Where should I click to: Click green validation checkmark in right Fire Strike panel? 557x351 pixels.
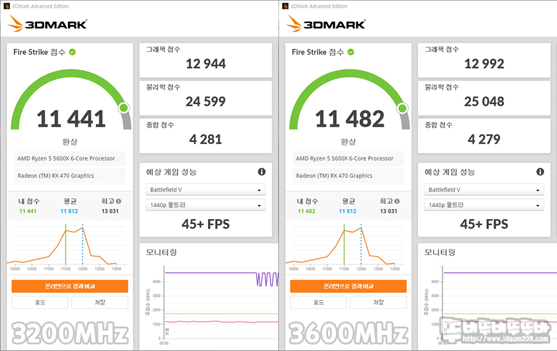[x=351, y=52]
